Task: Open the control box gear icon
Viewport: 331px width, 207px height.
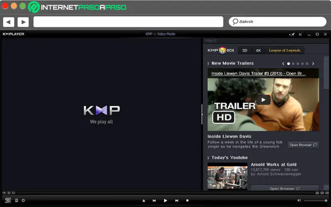Action: pyautogui.click(x=23, y=200)
